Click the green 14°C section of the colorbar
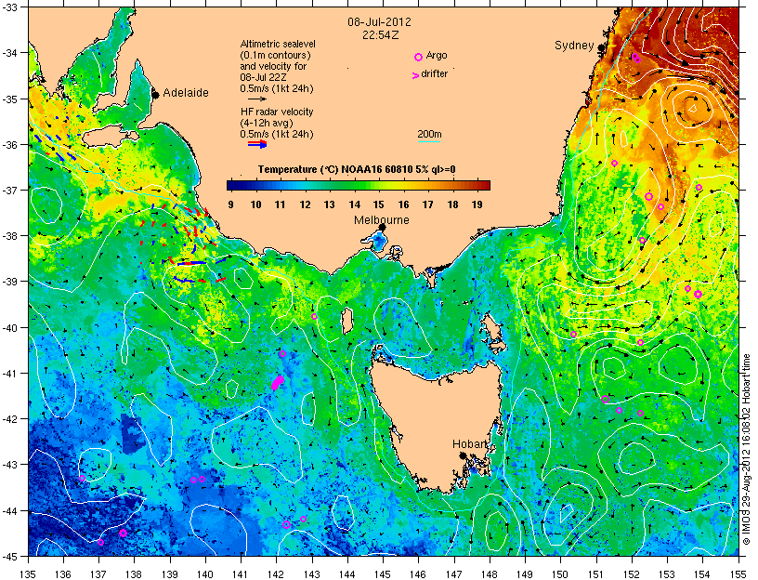The width and height of the screenshot is (758, 580). point(354,185)
